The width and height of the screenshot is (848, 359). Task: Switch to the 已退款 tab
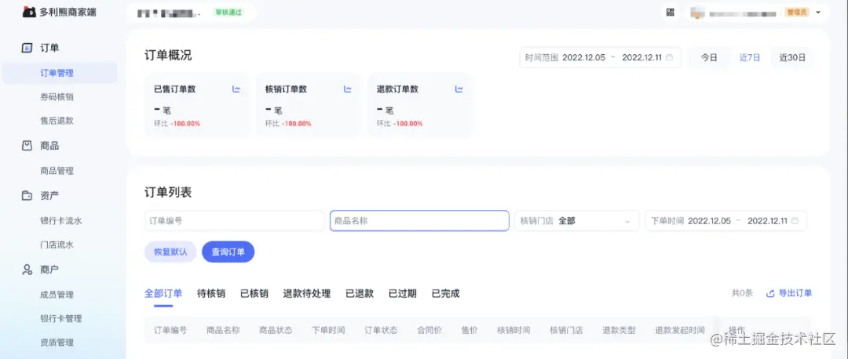(360, 294)
